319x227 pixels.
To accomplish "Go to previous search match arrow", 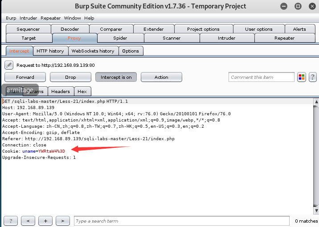I will coord(28,221).
